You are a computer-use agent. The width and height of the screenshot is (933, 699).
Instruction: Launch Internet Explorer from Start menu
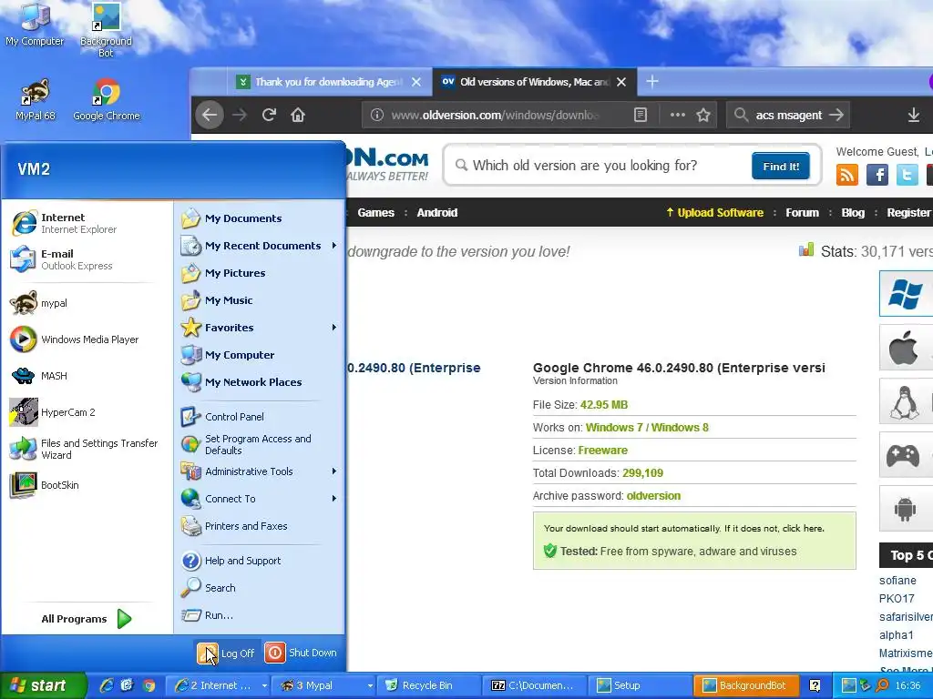pyautogui.click(x=87, y=223)
